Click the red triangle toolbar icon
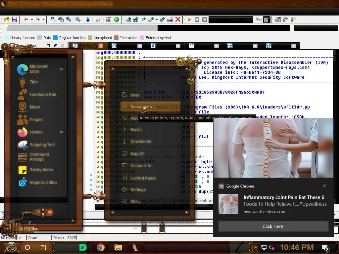Screen dimensions: 339x254 tap(109, 20)
